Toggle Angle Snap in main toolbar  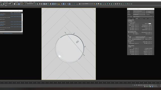(19, 4)
